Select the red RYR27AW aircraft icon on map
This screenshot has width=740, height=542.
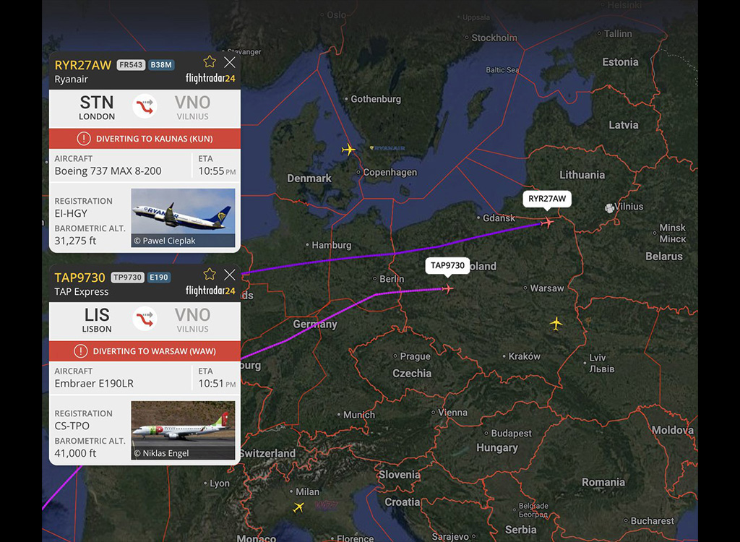pos(548,222)
